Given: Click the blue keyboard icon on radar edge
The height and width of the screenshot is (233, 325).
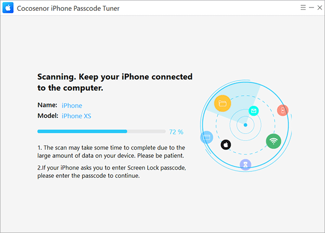Looking at the screenshot, I should [207, 137].
